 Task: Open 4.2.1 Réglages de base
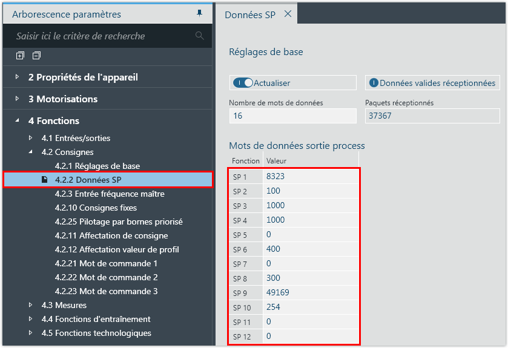tap(97, 166)
